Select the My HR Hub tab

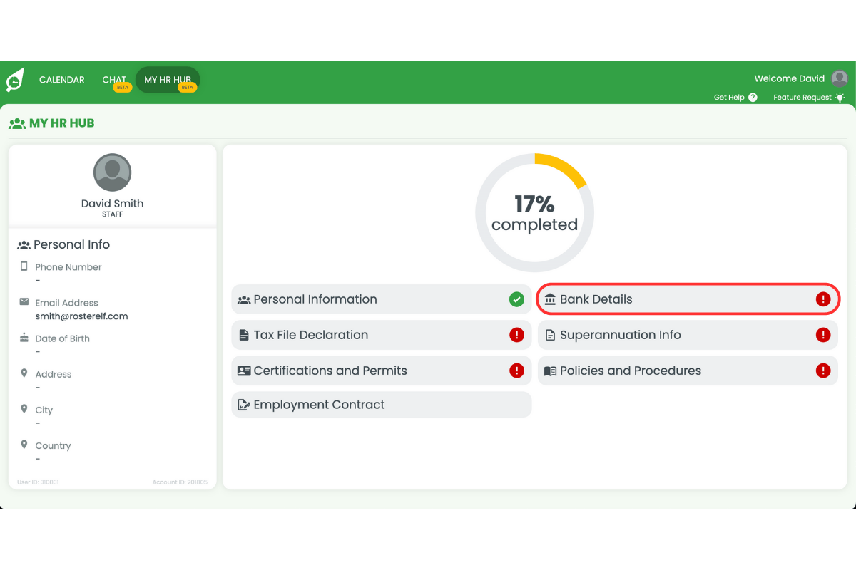coord(168,80)
